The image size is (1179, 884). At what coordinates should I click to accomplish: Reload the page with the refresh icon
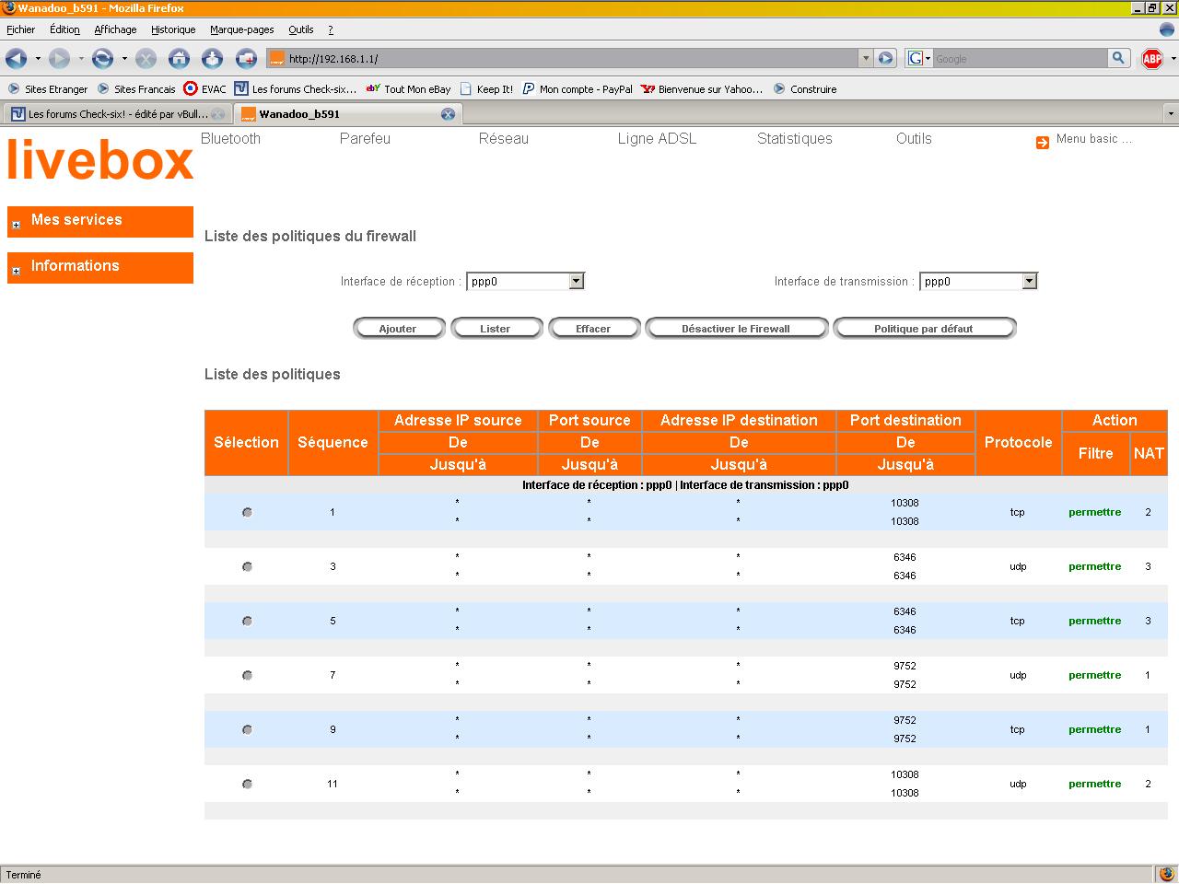click(102, 59)
